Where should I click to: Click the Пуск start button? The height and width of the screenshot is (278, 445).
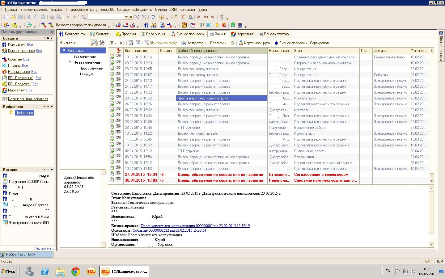point(8,272)
